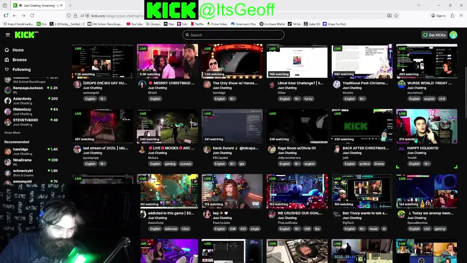
Task: Open the Max bookmark
Action: 169,24
